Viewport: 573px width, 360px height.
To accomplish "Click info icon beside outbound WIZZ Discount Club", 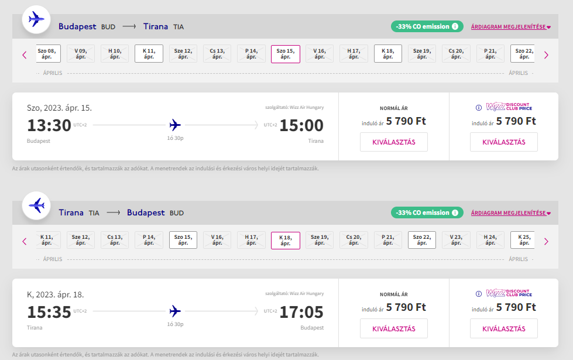I will (x=478, y=108).
